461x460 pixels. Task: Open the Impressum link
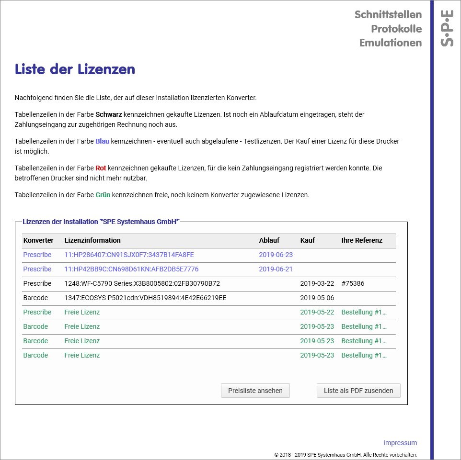tap(400, 443)
